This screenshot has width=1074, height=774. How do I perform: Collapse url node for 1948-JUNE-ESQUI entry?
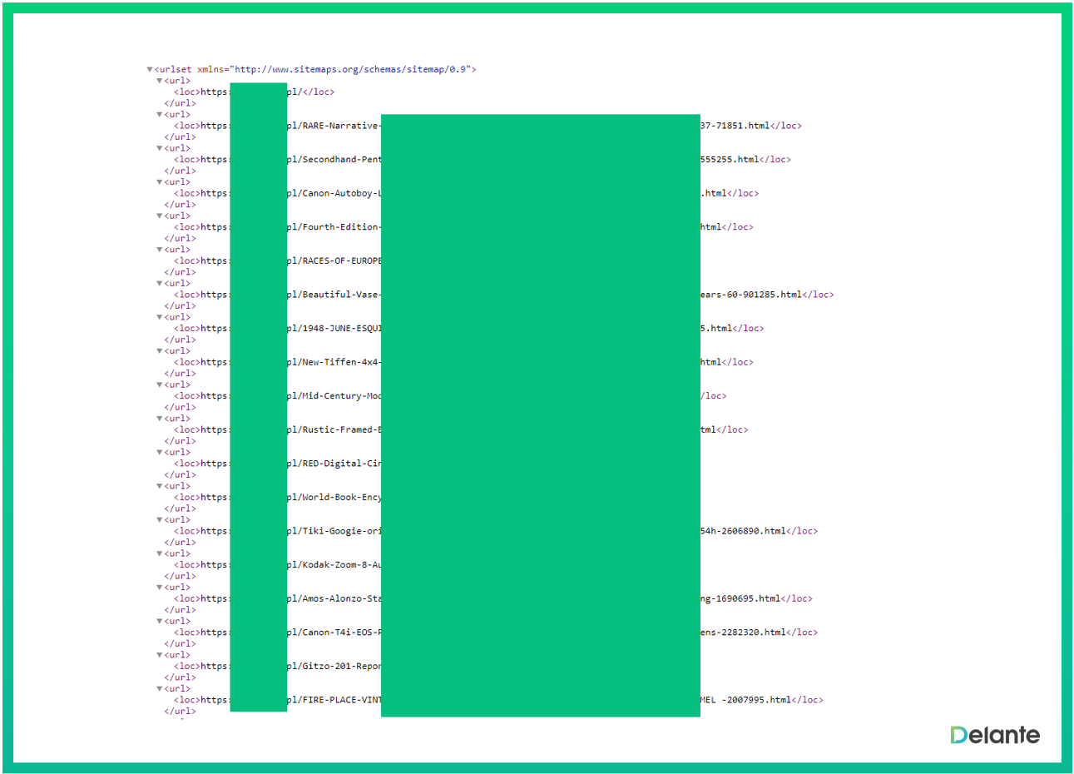[160, 317]
